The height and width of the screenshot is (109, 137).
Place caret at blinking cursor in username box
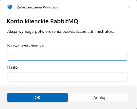(10, 56)
